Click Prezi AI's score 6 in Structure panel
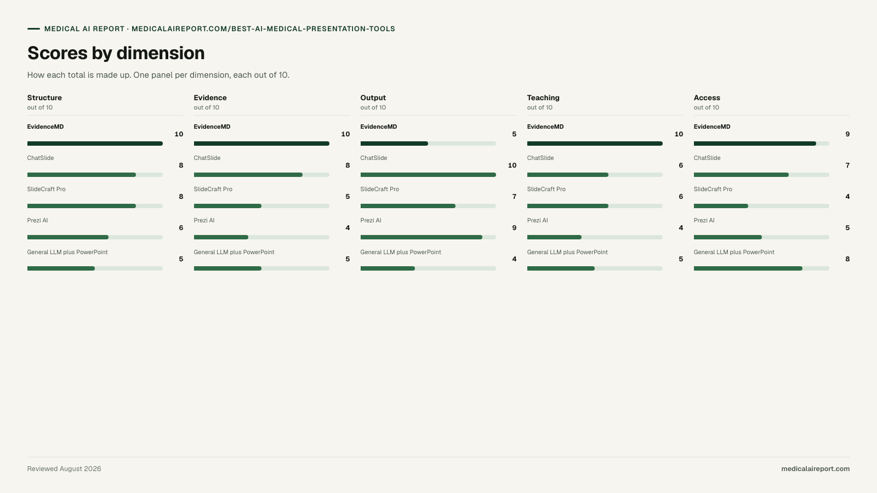The image size is (877, 493). point(181,228)
